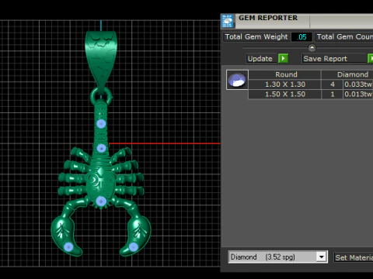Select the 1.50 X 1.50 size cell

click(285, 95)
